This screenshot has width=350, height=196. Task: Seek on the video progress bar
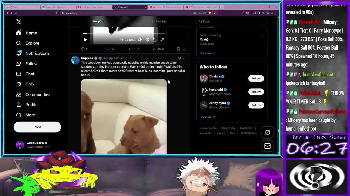point(124,34)
